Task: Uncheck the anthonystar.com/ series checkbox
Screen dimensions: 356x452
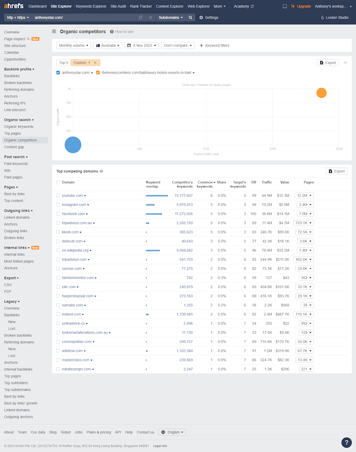Action: tap(58, 73)
